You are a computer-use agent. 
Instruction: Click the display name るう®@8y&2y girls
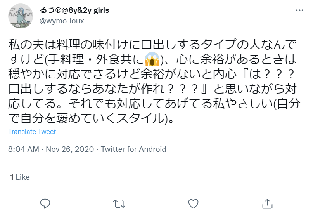tap(74, 10)
